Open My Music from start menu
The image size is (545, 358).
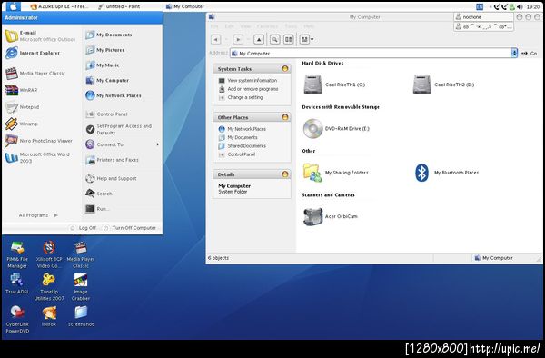click(x=103, y=65)
